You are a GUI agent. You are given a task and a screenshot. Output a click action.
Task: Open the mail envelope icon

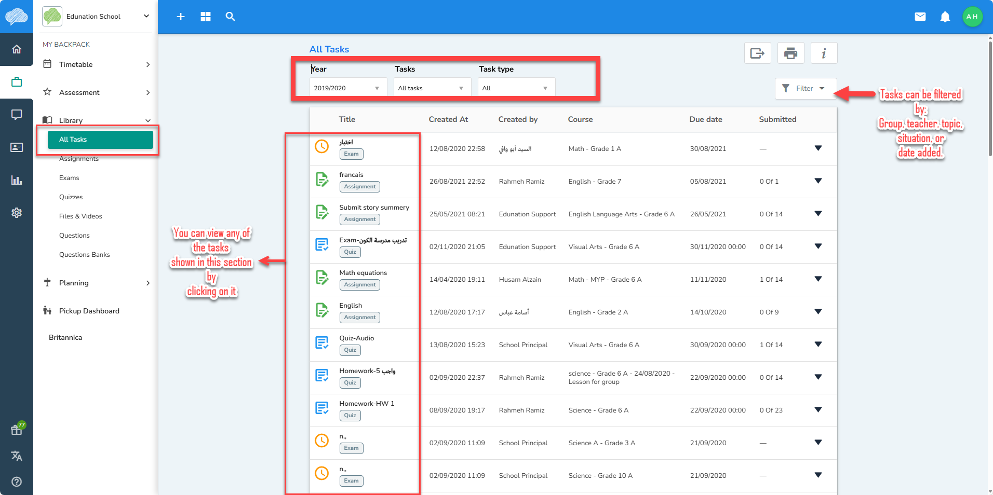[x=920, y=17]
